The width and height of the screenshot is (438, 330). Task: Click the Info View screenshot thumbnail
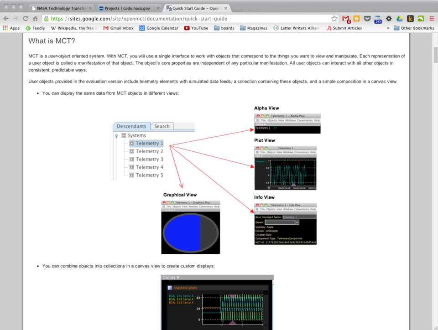click(286, 224)
